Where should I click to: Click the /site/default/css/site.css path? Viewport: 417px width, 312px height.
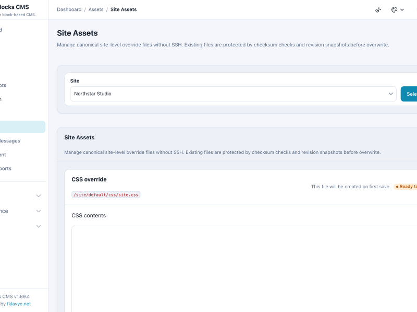(x=106, y=194)
